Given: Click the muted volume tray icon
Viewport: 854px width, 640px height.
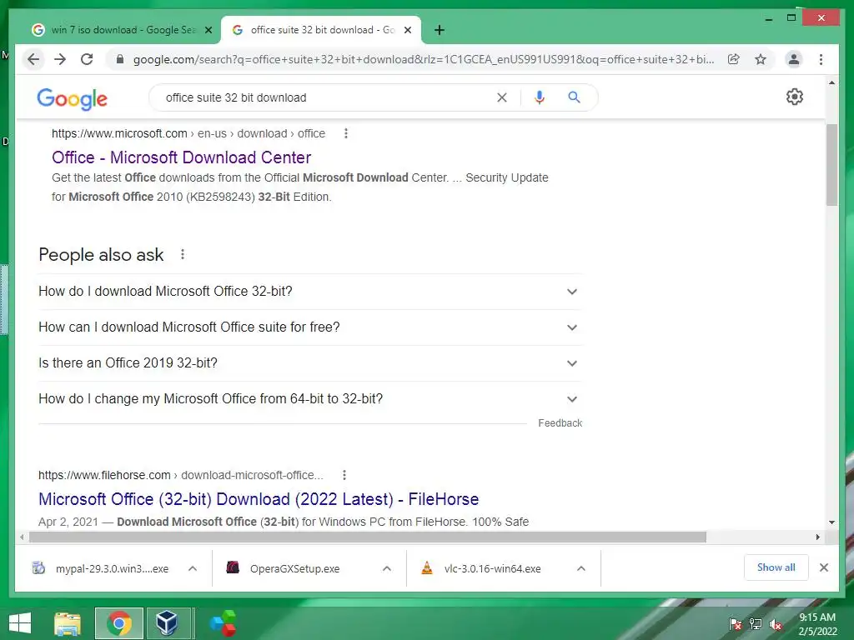Looking at the screenshot, I should (x=776, y=624).
